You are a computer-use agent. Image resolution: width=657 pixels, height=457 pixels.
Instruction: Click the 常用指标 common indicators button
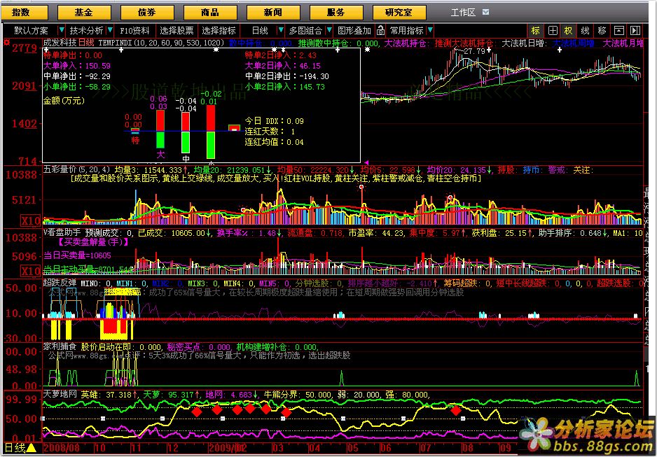407,31
